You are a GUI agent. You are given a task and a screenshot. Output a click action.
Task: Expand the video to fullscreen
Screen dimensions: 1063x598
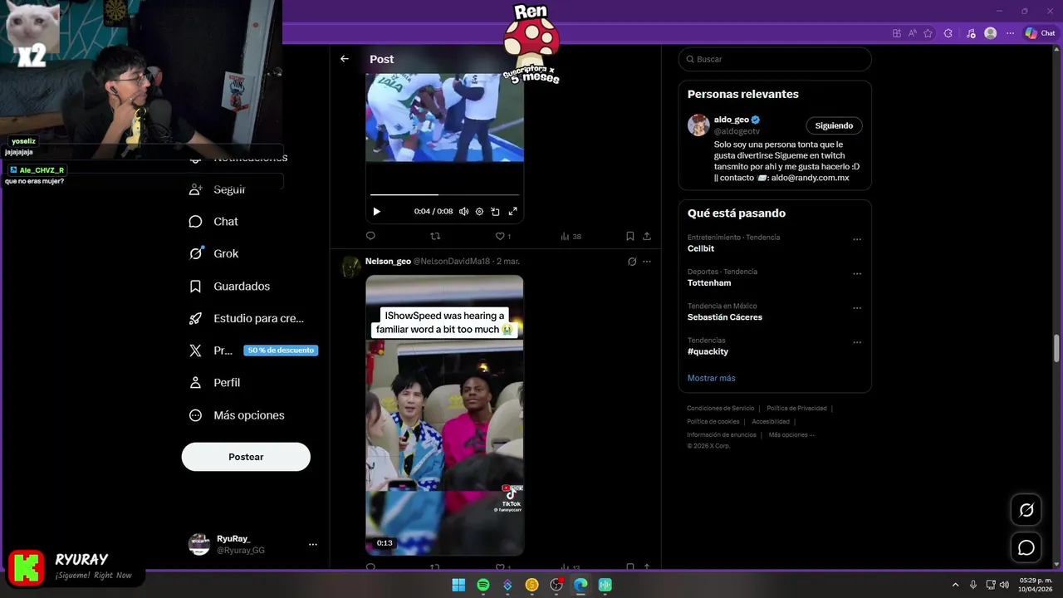pyautogui.click(x=512, y=212)
